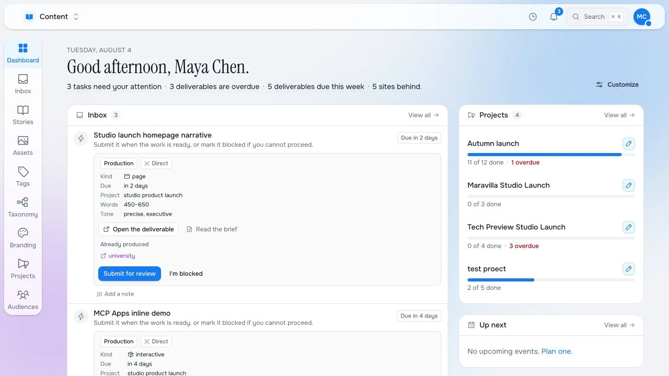Open Inbox in the sidebar
Image resolution: width=669 pixels, height=376 pixels.
coord(23,85)
